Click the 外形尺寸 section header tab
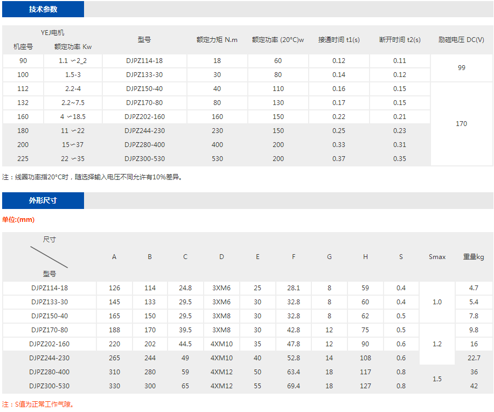The width and height of the screenshot is (494, 412). coord(43,200)
